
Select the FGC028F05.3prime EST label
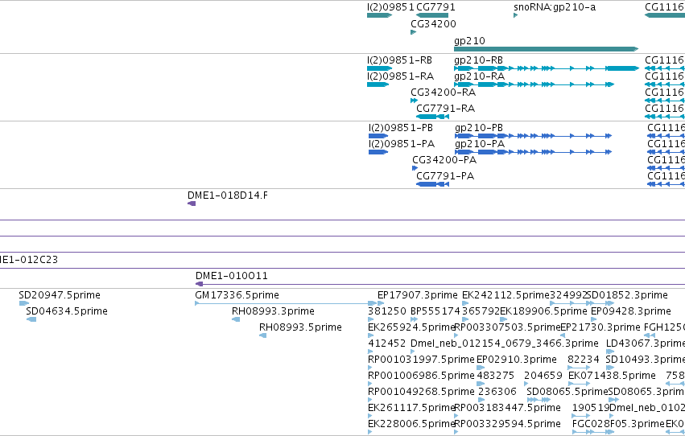pos(618,425)
